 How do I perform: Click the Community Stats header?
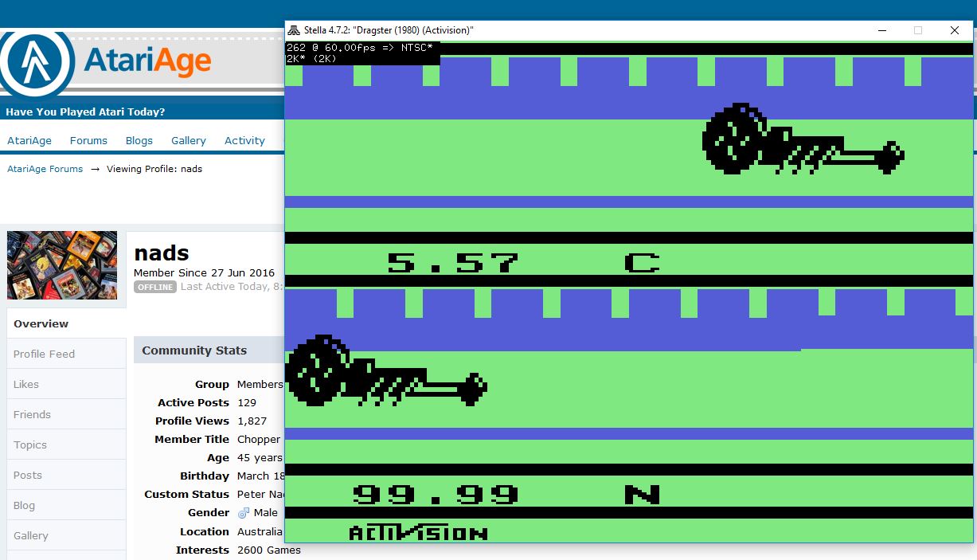(x=194, y=350)
